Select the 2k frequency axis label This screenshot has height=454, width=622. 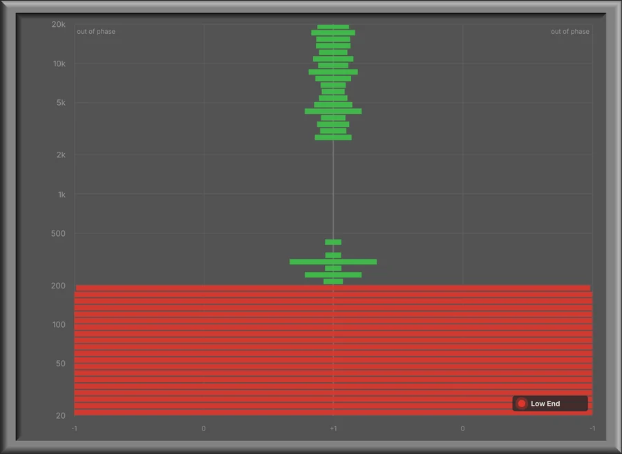point(61,155)
